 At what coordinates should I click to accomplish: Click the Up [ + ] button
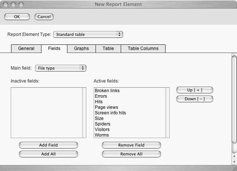pos(195,90)
